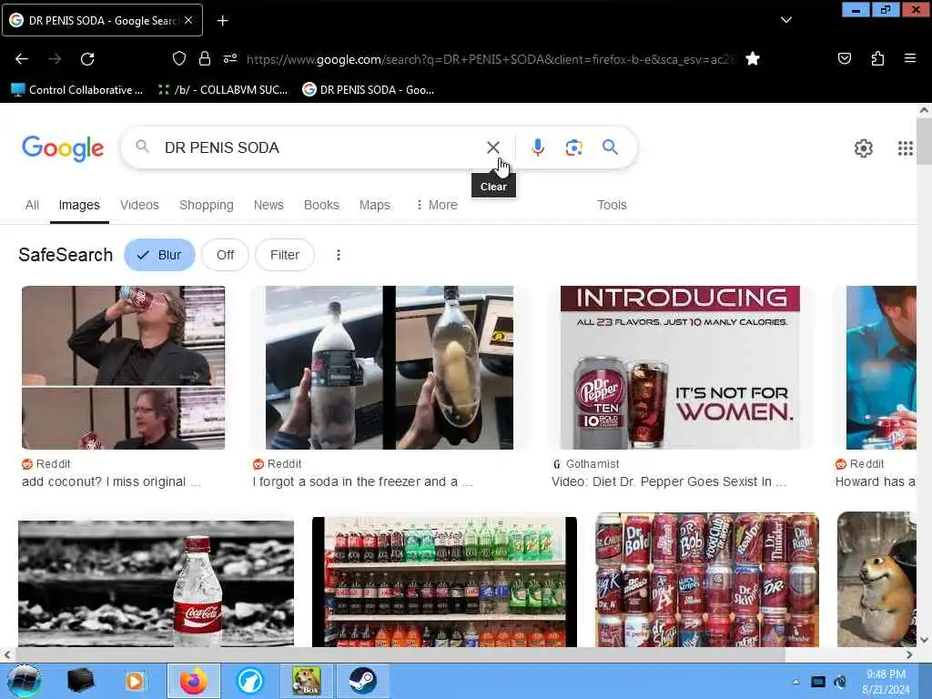
Task: Open the Books tab
Action: click(x=321, y=205)
